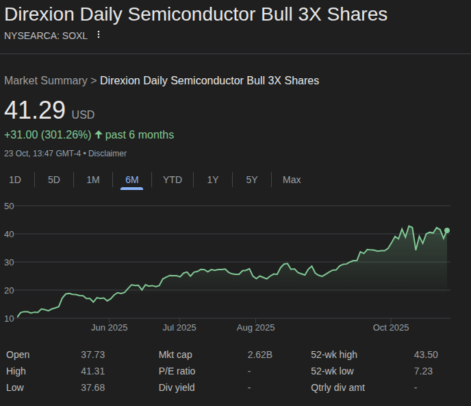Click the 52-wk high value 43.50
The width and height of the screenshot is (471, 406).
(x=426, y=355)
